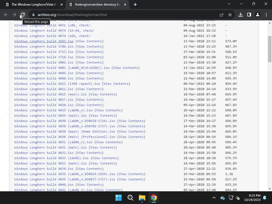This screenshot has height=204, width=272.
Task: Reload this page
Action: tap(23, 15)
